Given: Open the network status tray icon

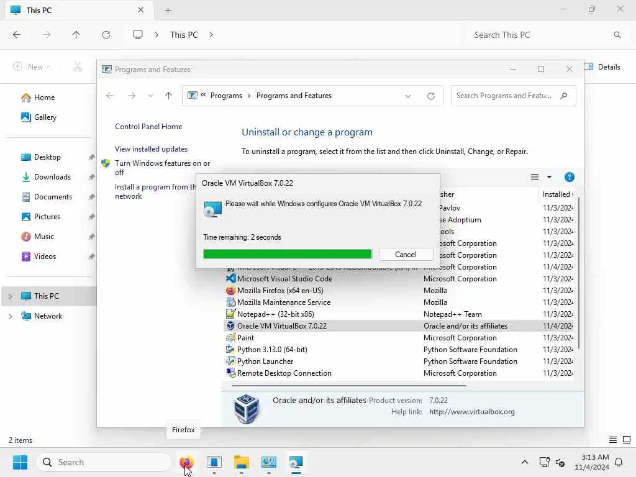Looking at the screenshot, I should tap(544, 462).
